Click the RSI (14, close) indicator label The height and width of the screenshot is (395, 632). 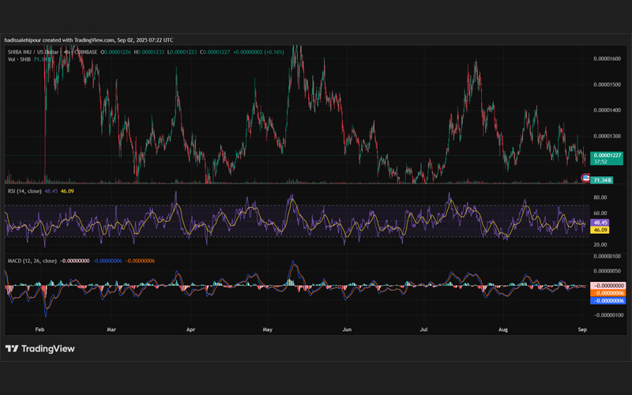pyautogui.click(x=24, y=191)
